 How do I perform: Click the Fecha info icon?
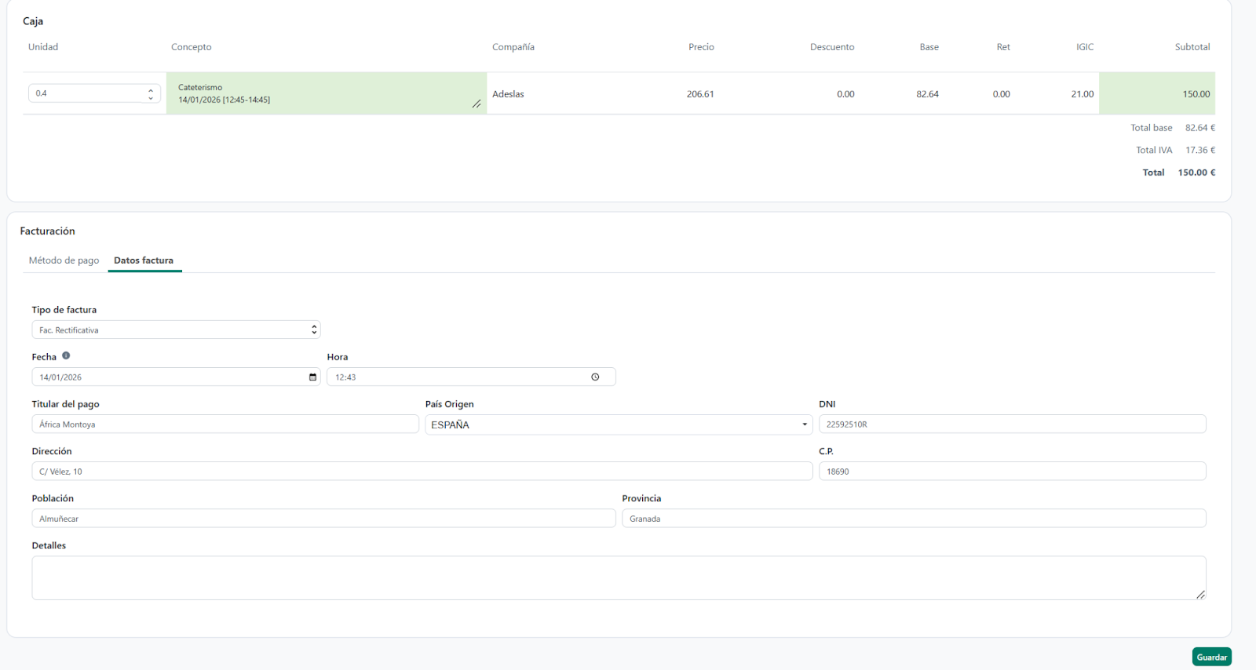pyautogui.click(x=66, y=355)
